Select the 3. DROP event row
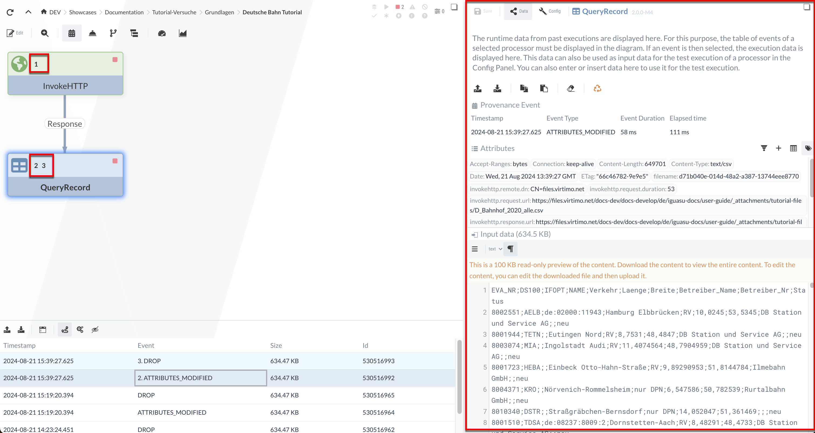Viewport: 815px width, 433px height. click(x=149, y=361)
